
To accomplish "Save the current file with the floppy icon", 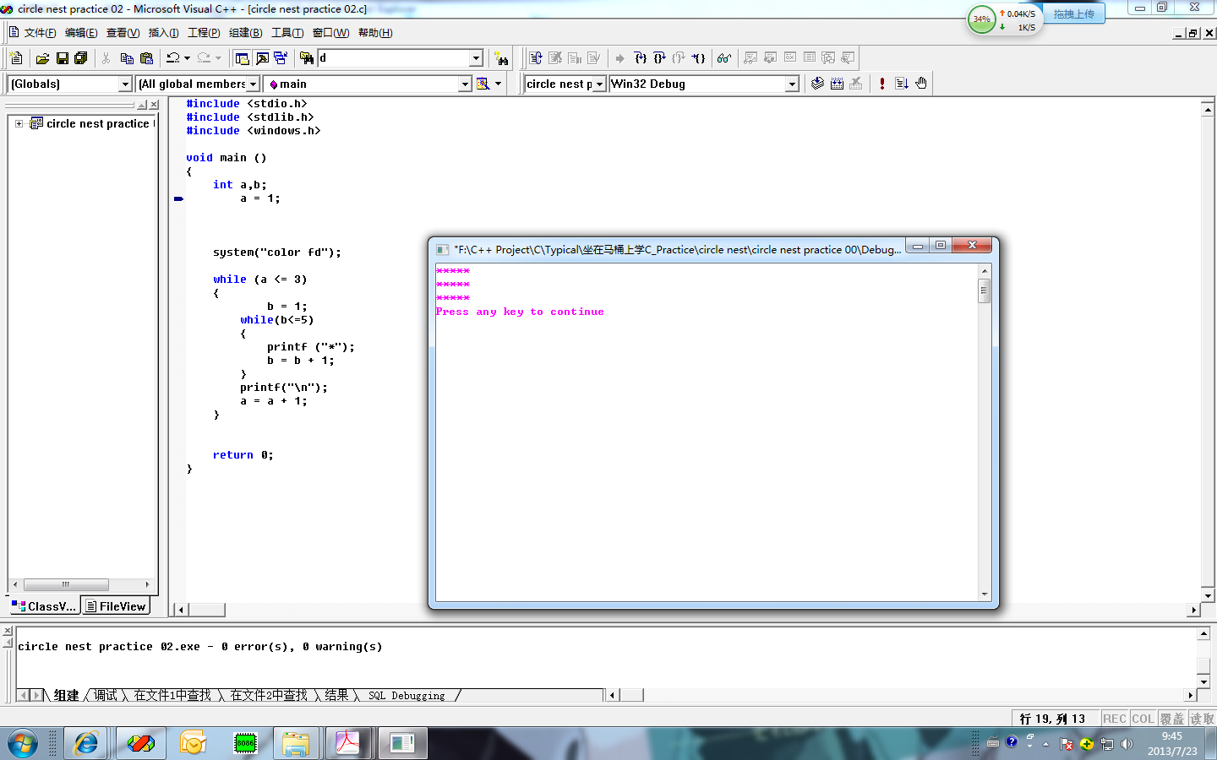I will [62, 58].
